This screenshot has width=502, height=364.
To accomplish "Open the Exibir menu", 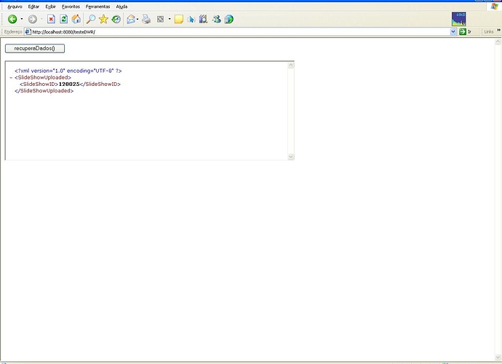I will pyautogui.click(x=51, y=7).
